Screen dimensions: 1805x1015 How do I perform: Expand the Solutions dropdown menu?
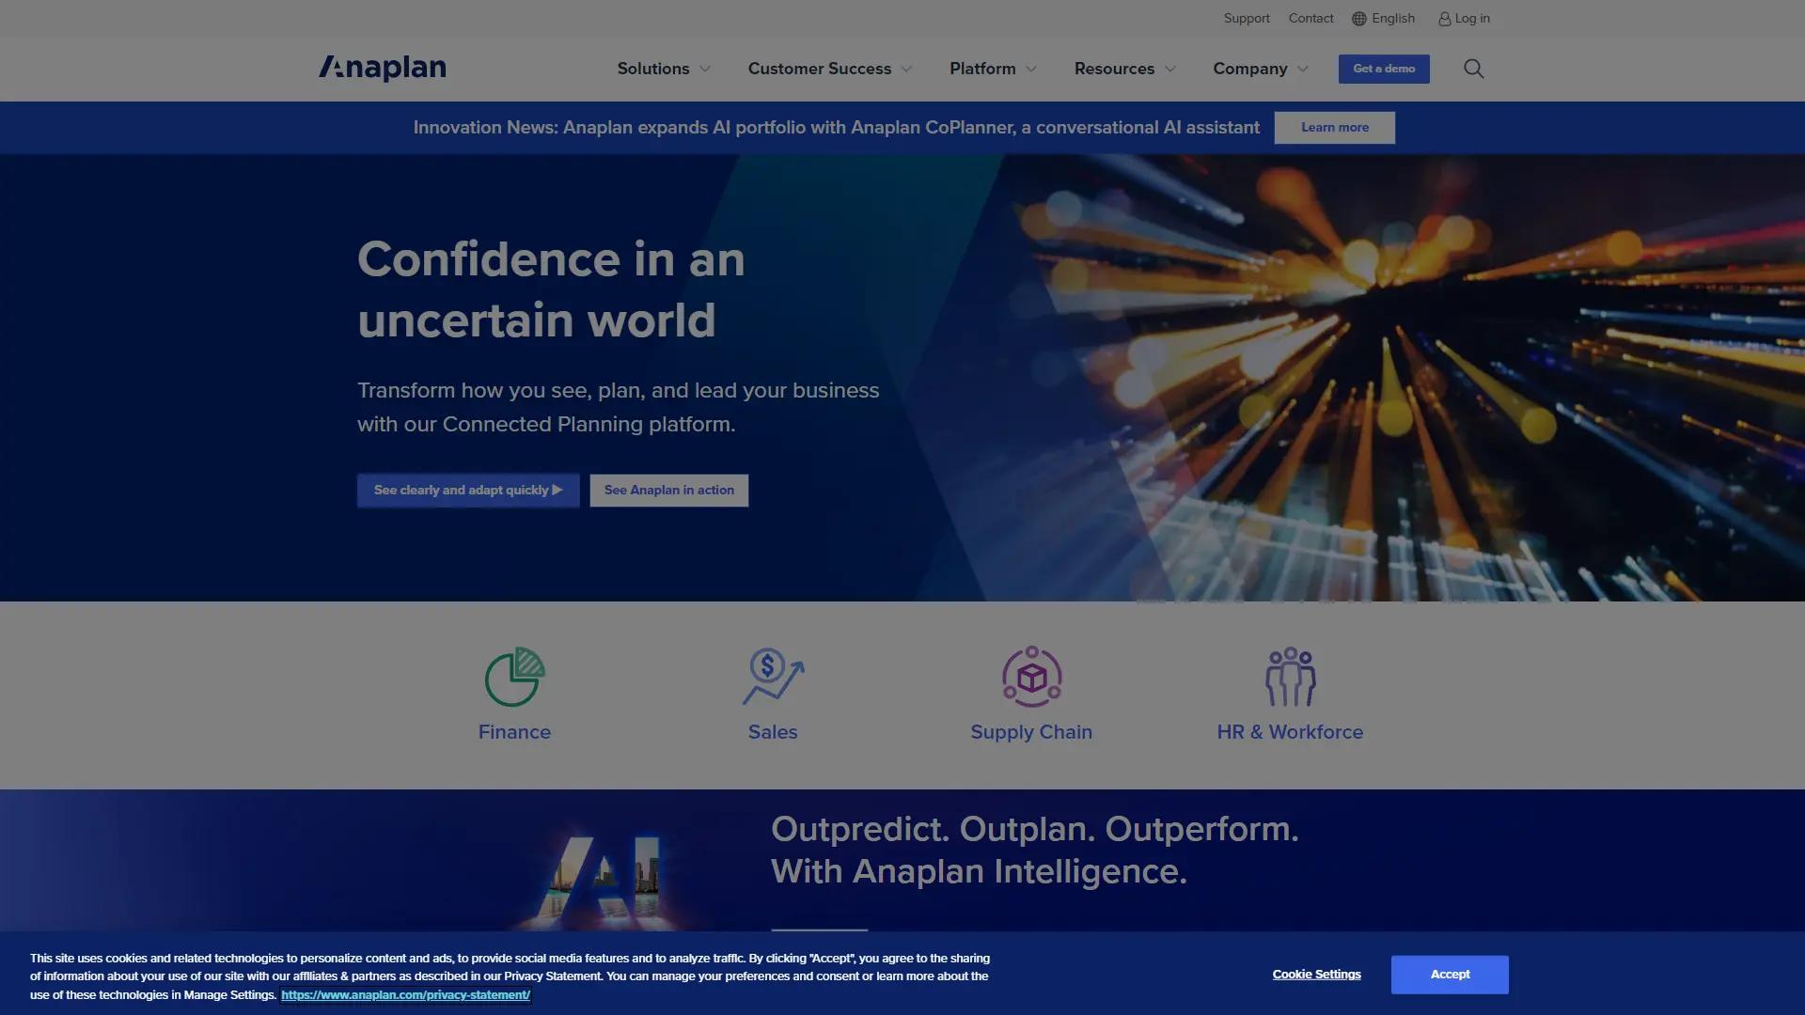663,69
